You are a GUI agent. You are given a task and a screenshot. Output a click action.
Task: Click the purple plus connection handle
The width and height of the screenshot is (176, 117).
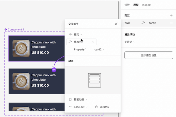(54, 70)
